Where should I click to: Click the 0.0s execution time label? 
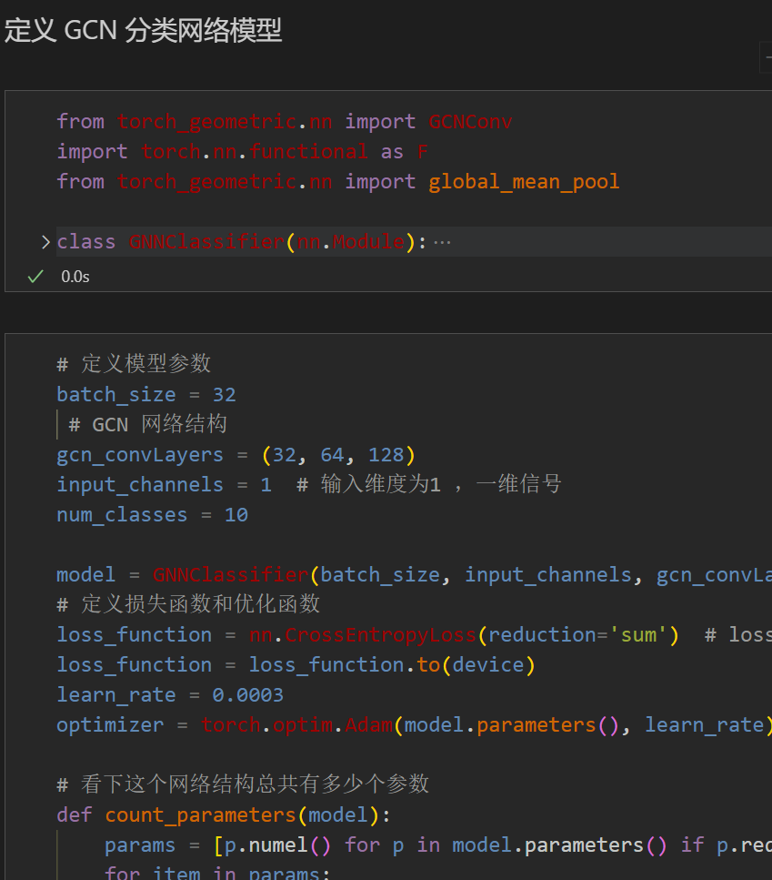75,276
